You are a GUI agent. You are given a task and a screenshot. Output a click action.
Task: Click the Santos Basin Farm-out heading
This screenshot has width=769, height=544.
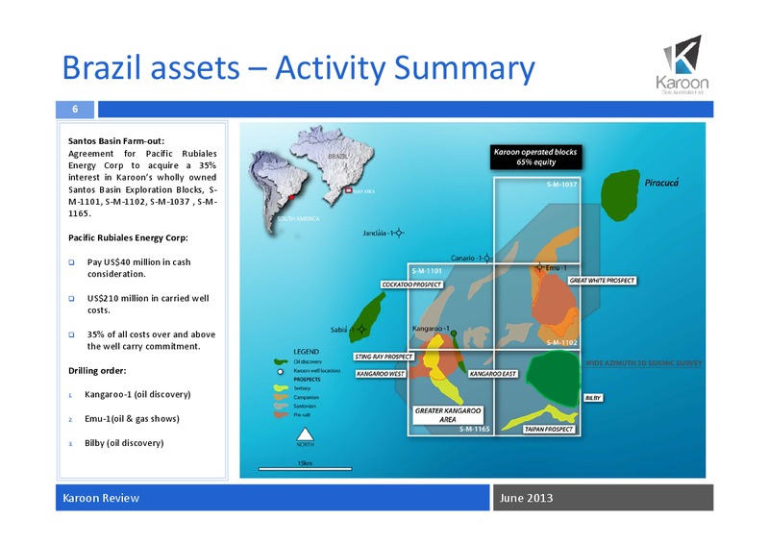[x=116, y=140]
